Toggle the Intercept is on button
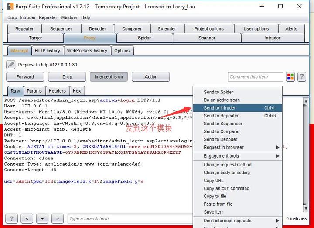This screenshot has height=228, width=314. click(x=109, y=77)
